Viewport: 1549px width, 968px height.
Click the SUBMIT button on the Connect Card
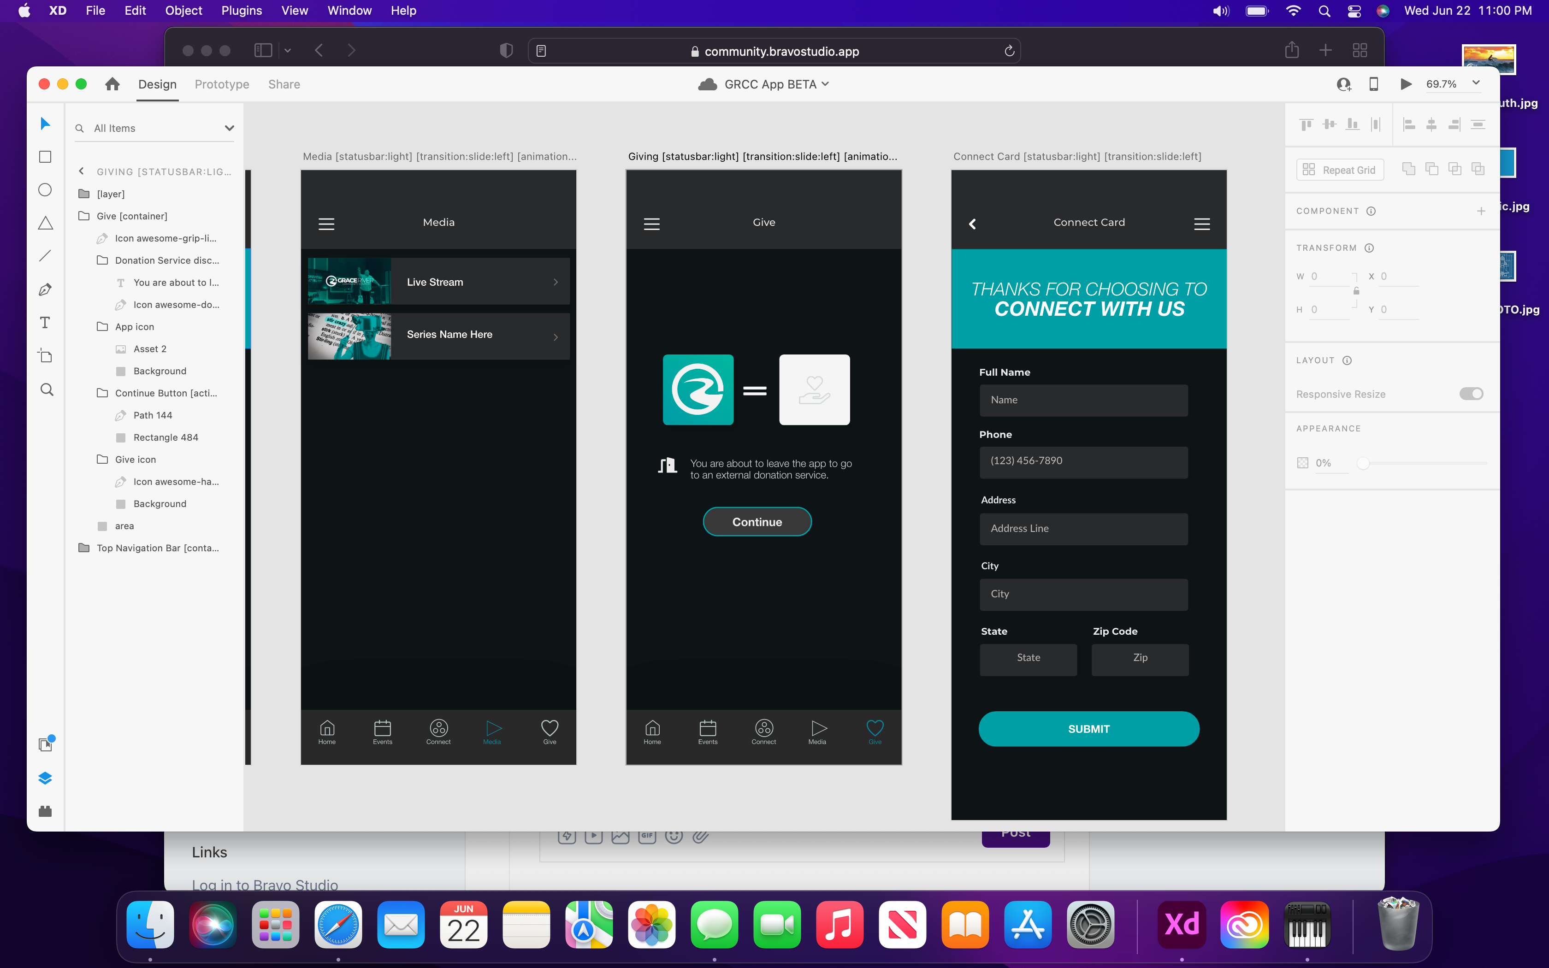tap(1089, 729)
